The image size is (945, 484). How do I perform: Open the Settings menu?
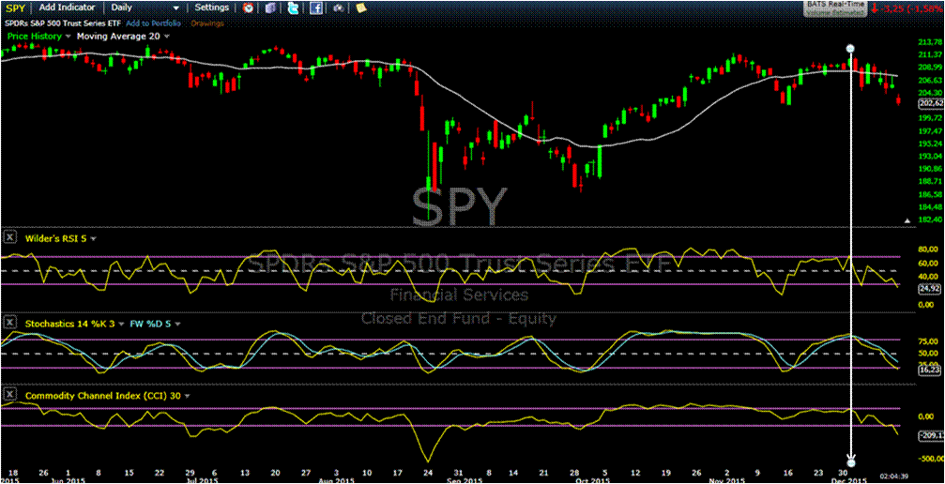point(212,8)
